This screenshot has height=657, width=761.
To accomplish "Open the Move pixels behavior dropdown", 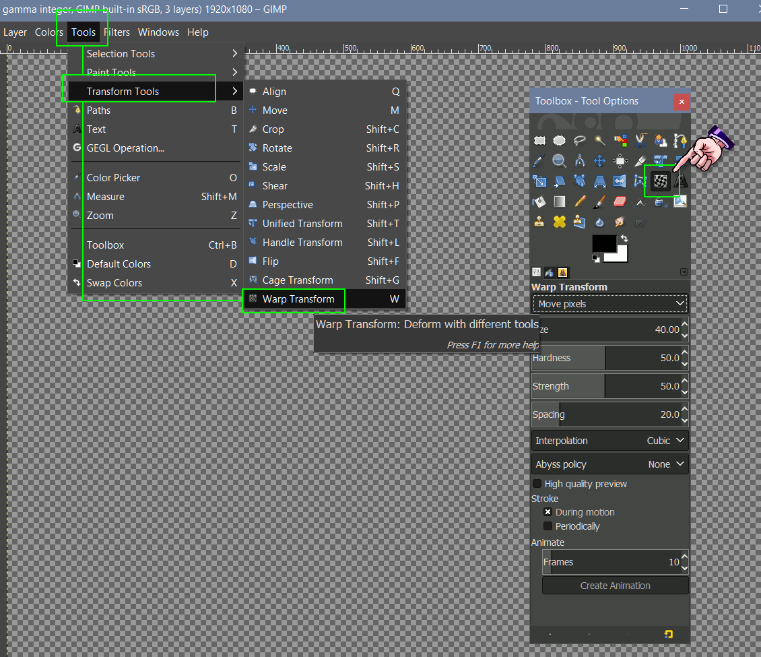I will point(610,303).
